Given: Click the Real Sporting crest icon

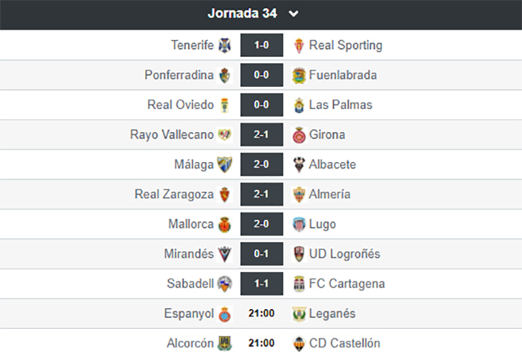Looking at the screenshot, I should coord(298,45).
